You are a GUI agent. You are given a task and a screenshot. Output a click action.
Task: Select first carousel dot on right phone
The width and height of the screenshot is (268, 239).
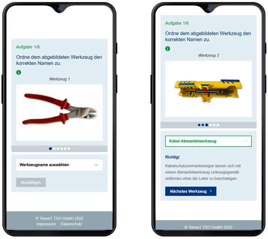click(x=199, y=125)
